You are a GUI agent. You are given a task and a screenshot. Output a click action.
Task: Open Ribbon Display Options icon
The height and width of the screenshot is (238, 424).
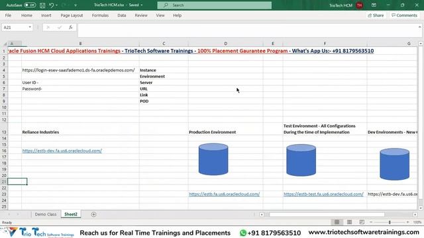374,5
